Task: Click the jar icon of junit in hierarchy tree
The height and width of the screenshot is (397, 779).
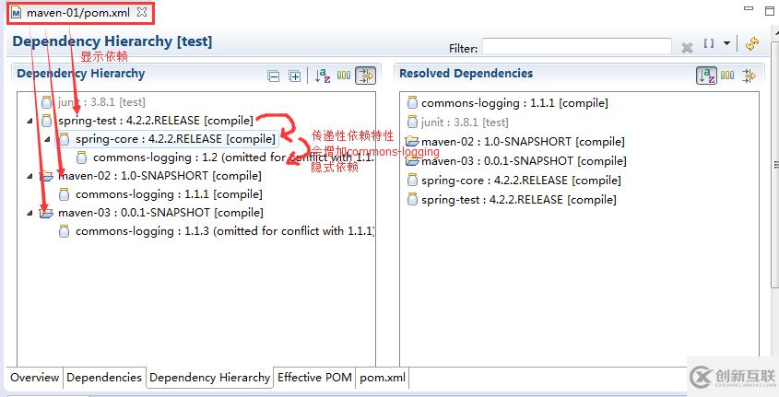Action: [46, 102]
